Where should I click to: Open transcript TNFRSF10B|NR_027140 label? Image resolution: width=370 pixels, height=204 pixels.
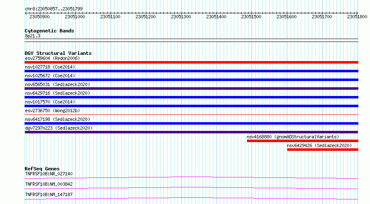point(49,174)
